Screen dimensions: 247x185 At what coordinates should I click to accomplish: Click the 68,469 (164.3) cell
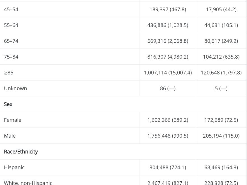221,167
